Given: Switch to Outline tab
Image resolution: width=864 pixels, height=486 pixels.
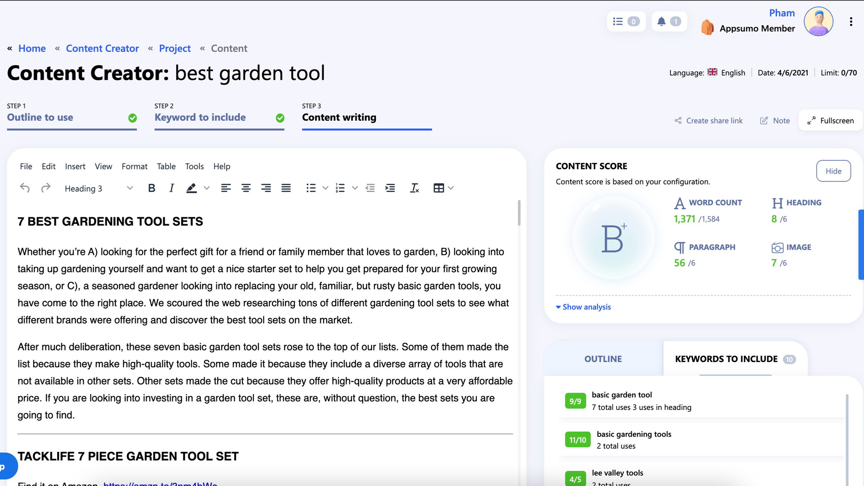Looking at the screenshot, I should coord(603,359).
